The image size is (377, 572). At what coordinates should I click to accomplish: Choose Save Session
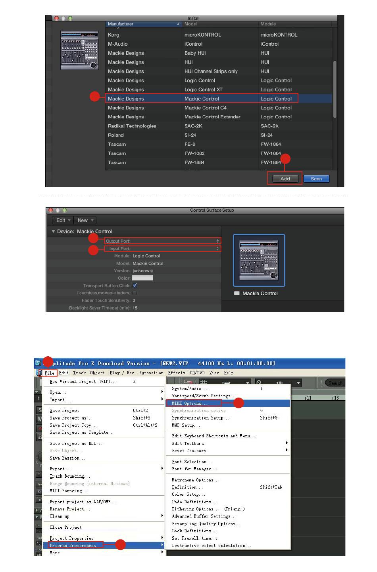click(104, 458)
